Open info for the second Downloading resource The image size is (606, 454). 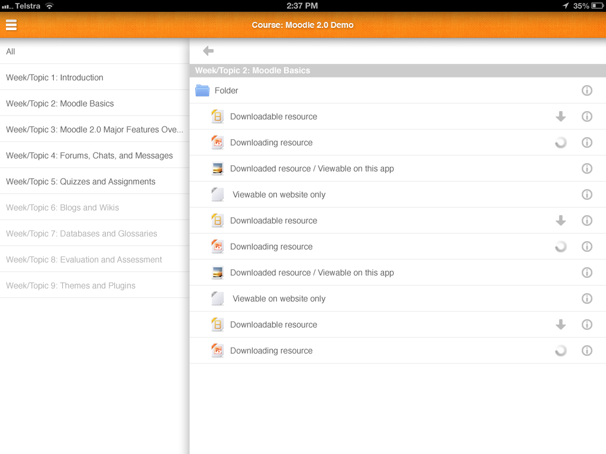(586, 247)
